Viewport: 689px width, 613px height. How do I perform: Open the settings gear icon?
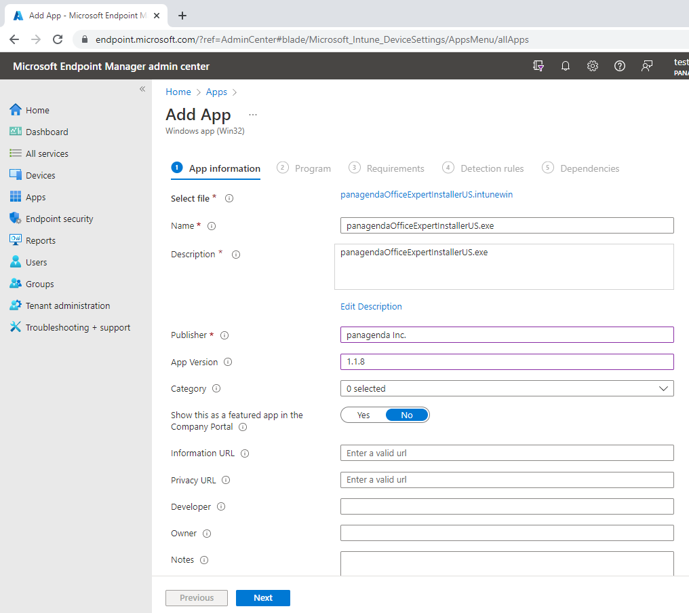tap(593, 66)
